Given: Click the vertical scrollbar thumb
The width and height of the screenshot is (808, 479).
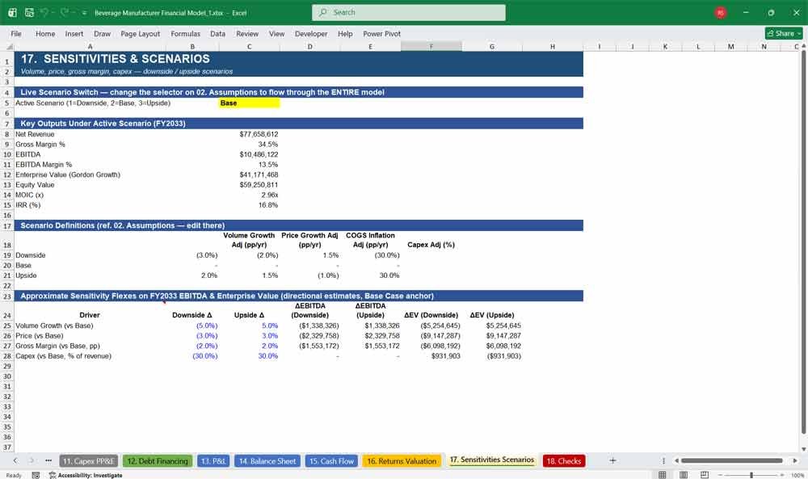Looking at the screenshot, I should (803, 242).
